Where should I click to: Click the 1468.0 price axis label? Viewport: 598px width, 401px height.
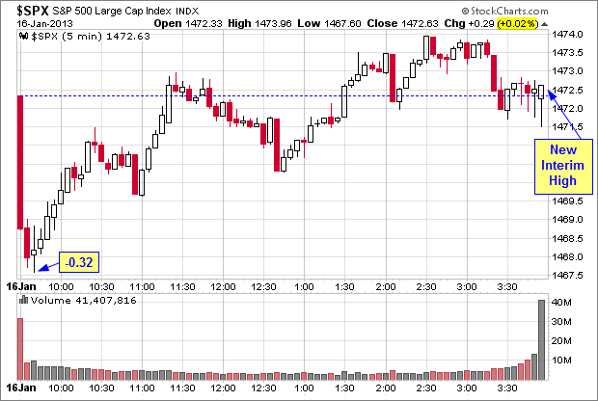(567, 257)
